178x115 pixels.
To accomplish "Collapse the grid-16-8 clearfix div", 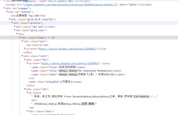I will click(9, 19).
